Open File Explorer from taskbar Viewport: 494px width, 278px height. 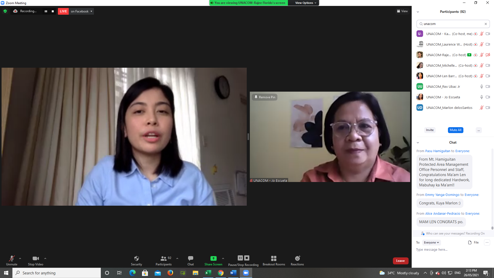pos(196,273)
